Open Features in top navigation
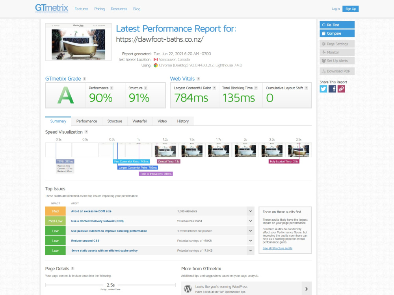394x295 pixels. click(82, 9)
